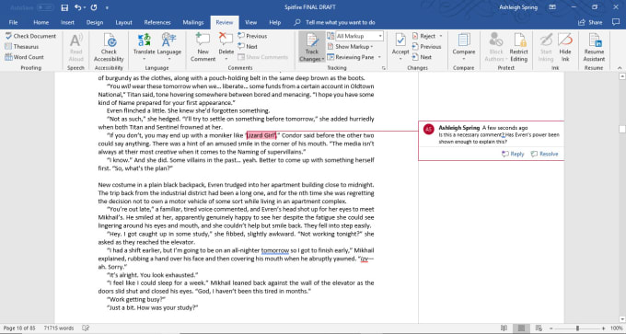The height and width of the screenshot is (334, 626).
Task: Click the vertical scrollbar thumb
Action: point(622,129)
